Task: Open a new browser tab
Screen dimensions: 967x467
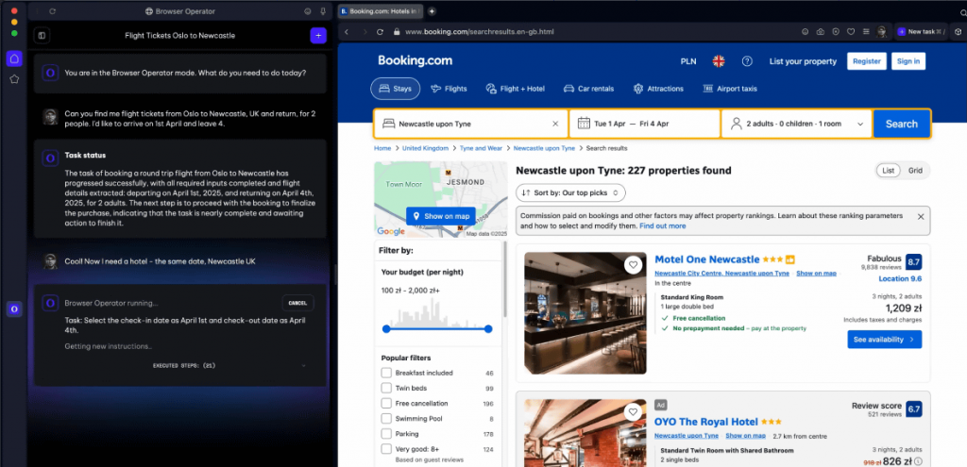Action: [432, 11]
